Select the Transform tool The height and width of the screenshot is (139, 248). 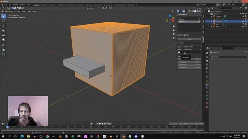[3, 39]
